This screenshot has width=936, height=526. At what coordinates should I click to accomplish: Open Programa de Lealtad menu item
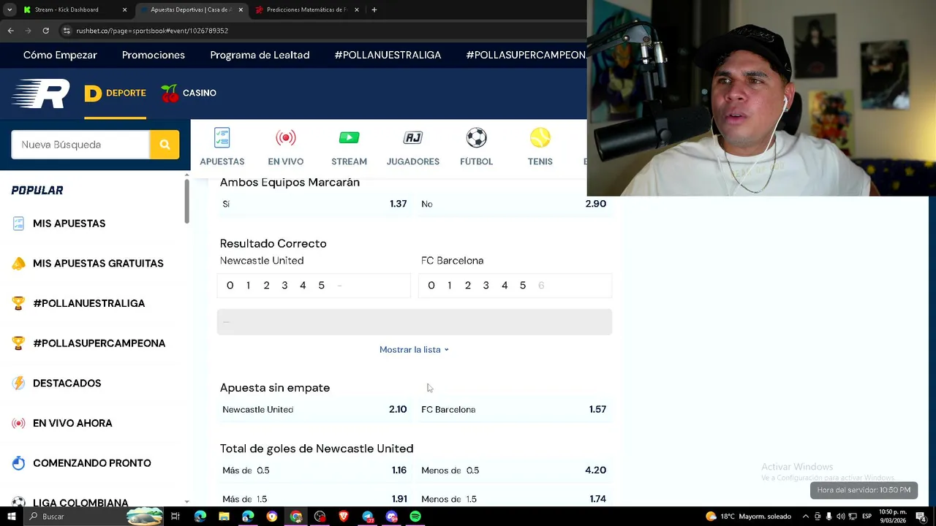tap(260, 55)
